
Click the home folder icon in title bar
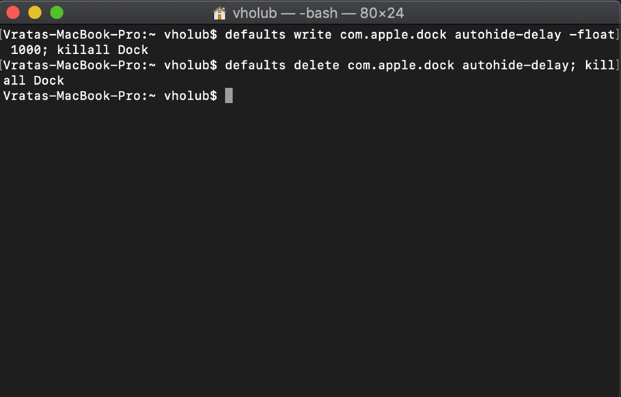coord(219,13)
